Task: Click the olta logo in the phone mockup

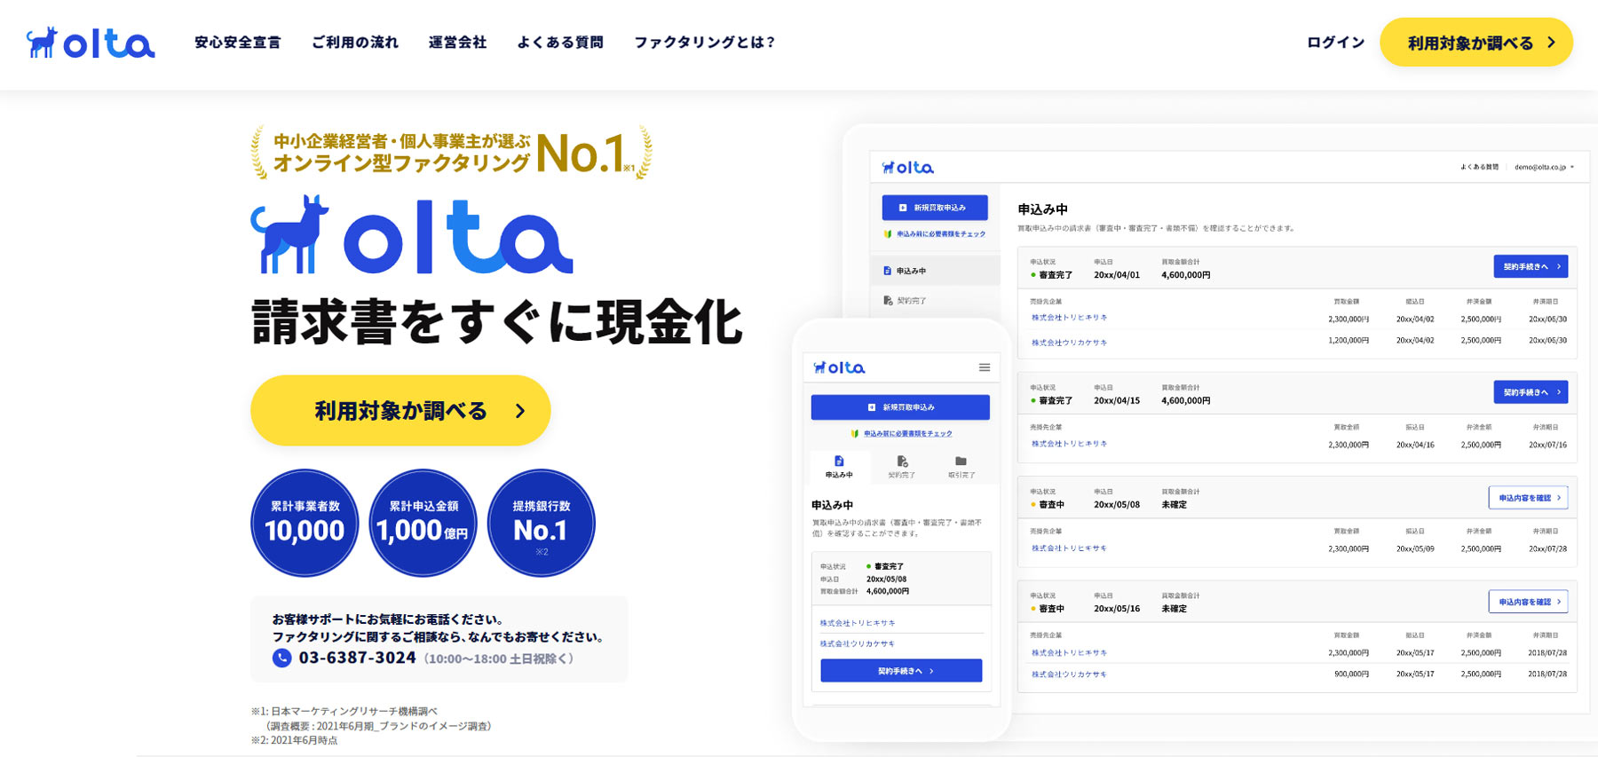Action: click(839, 367)
